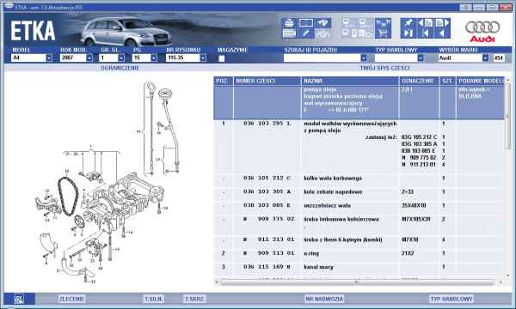Select the part row 03G 115 169 B
The image size is (516, 309).
[x=359, y=267]
